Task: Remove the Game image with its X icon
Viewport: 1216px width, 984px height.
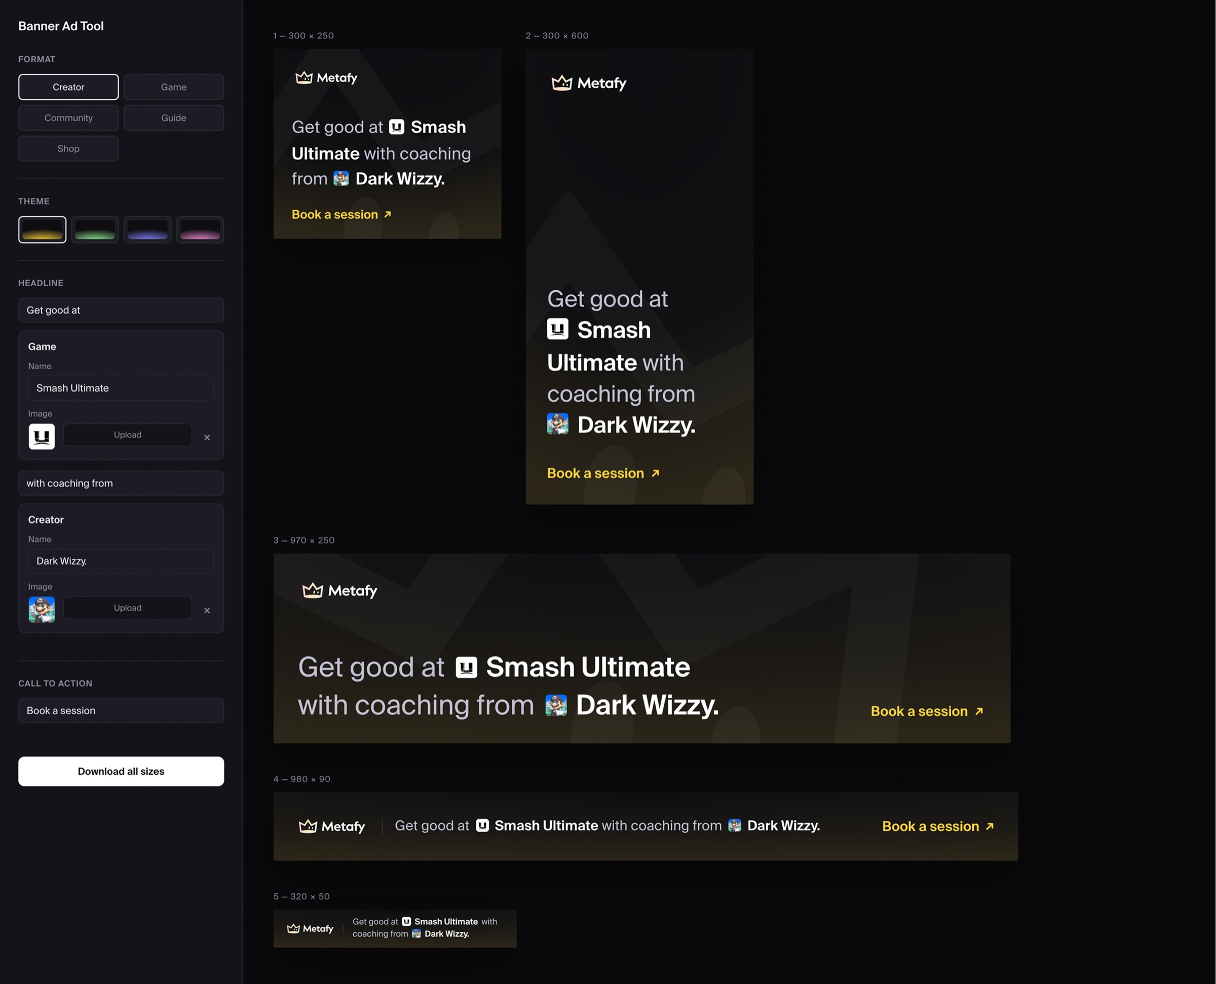Action: [207, 437]
